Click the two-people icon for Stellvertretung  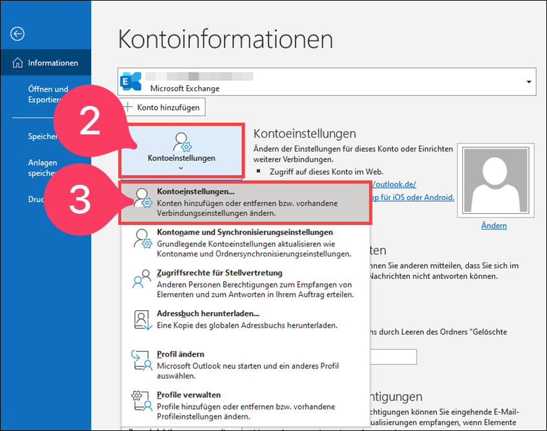click(142, 279)
